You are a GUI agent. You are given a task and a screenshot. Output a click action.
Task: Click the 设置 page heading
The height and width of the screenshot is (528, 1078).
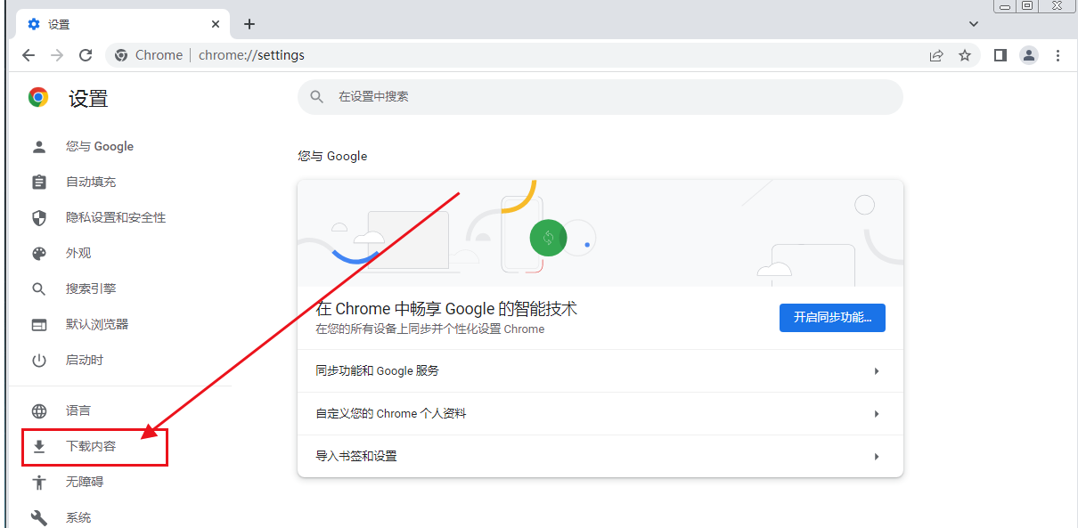[x=88, y=98]
